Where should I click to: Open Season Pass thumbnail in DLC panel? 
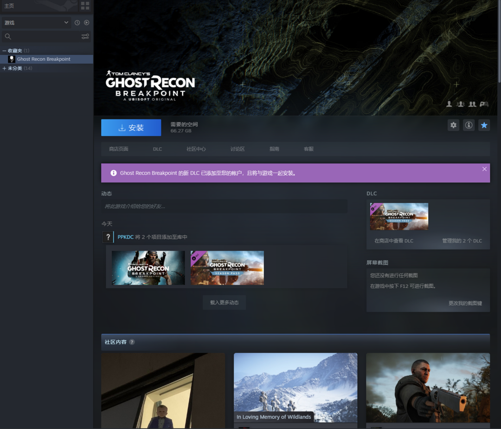pos(399,216)
